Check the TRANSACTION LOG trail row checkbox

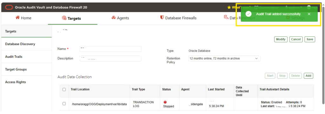pyautogui.click(x=64, y=104)
